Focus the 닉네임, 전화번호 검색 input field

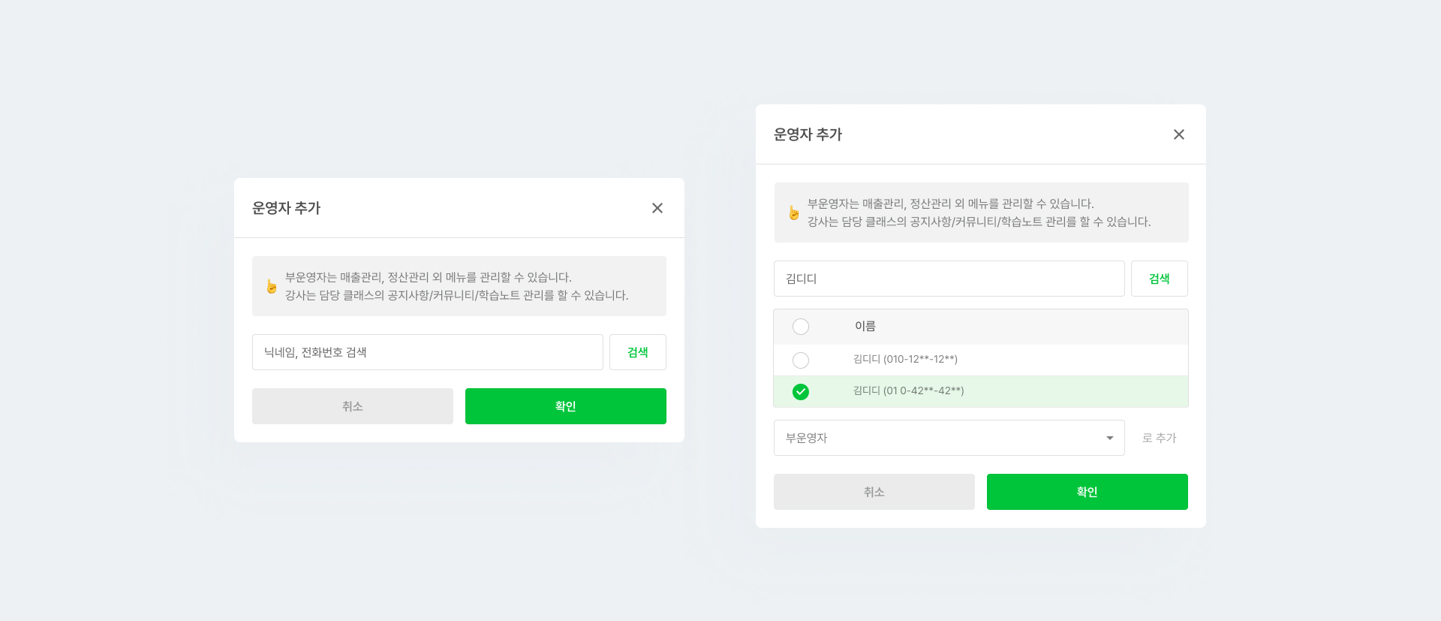427,352
